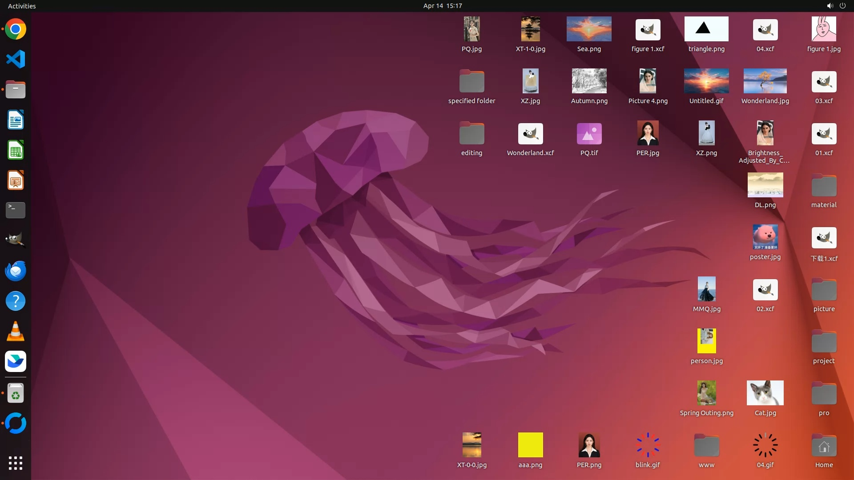Viewport: 854px width, 480px height.
Task: Select the yellow aaa.png file
Action: (x=530, y=445)
